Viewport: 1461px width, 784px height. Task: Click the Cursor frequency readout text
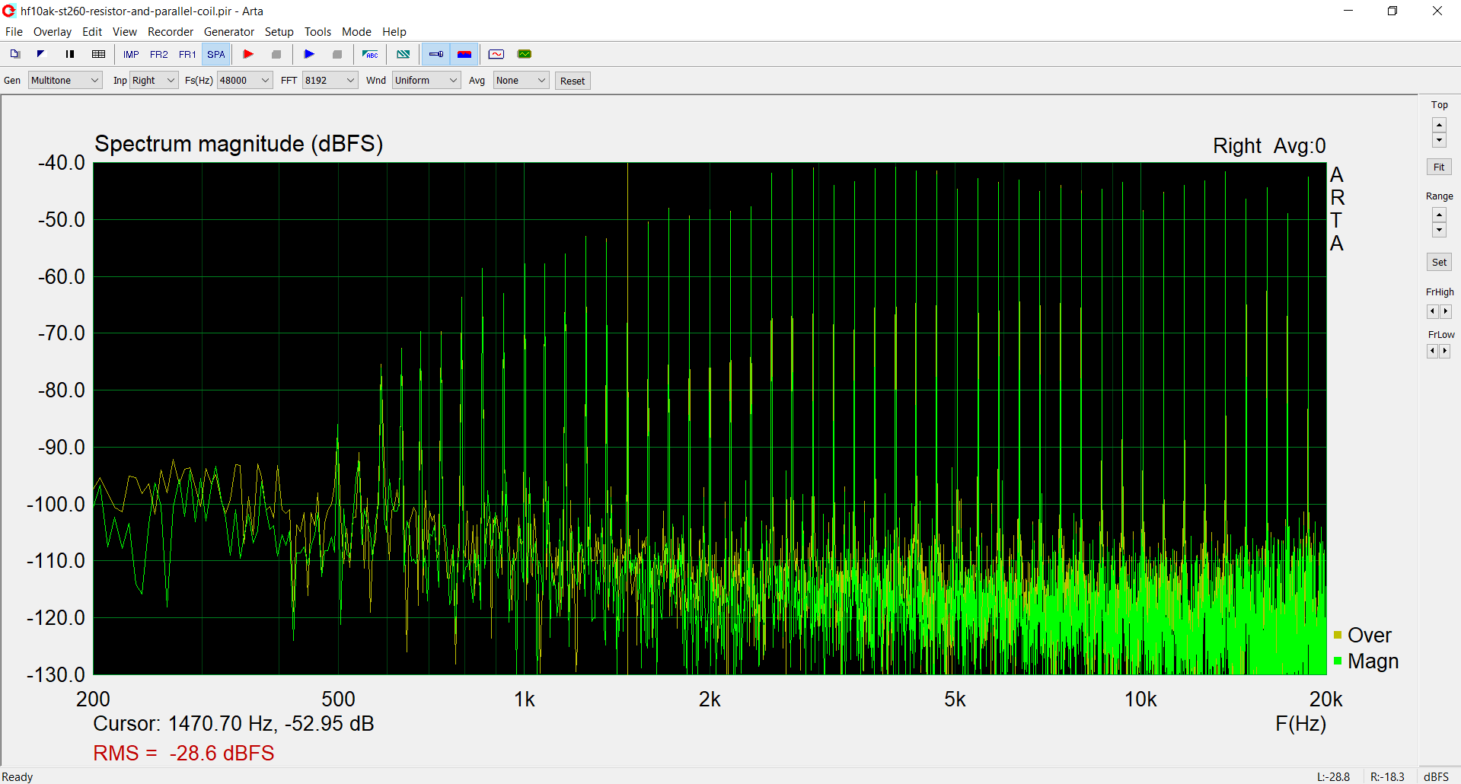(234, 723)
